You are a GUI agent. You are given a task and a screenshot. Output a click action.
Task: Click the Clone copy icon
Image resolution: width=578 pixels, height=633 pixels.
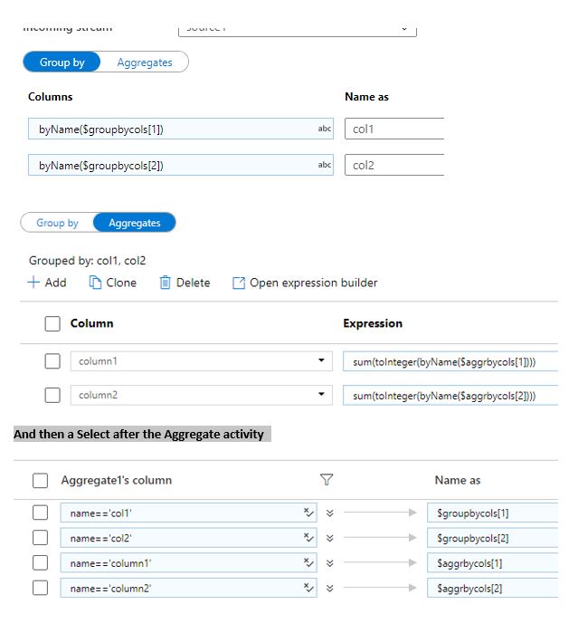[95, 283]
